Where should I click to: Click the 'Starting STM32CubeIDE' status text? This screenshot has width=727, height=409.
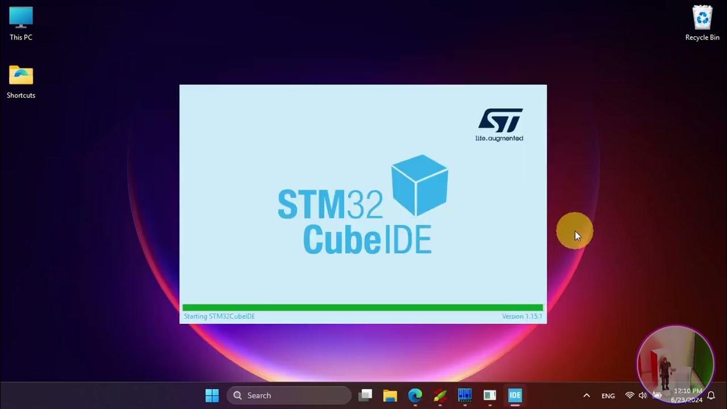pyautogui.click(x=219, y=316)
